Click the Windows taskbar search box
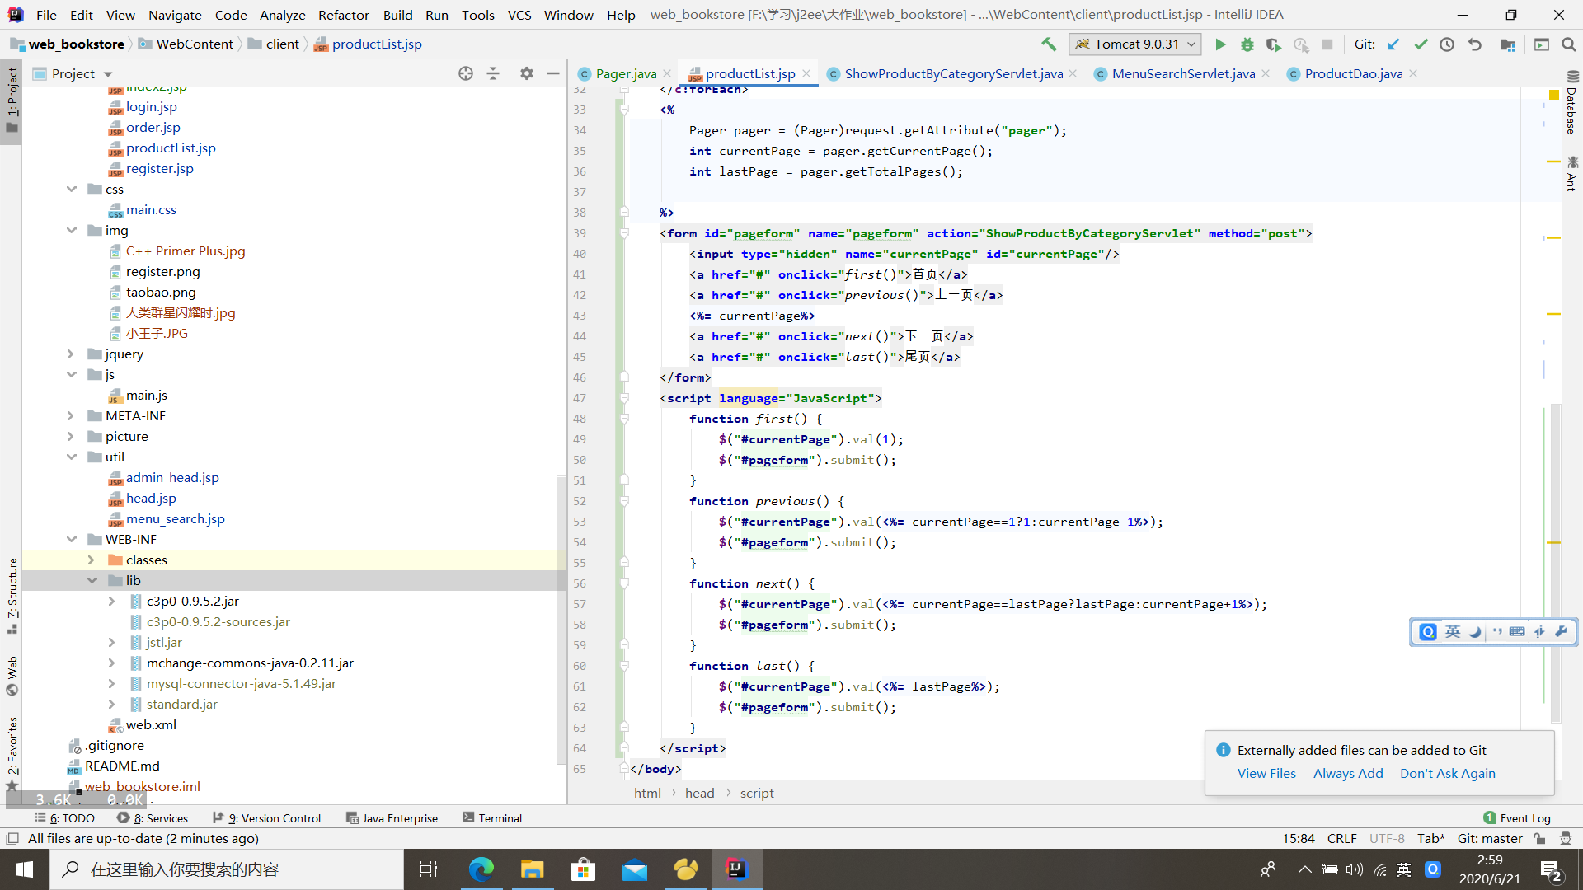The width and height of the screenshot is (1583, 890). pyautogui.click(x=227, y=869)
